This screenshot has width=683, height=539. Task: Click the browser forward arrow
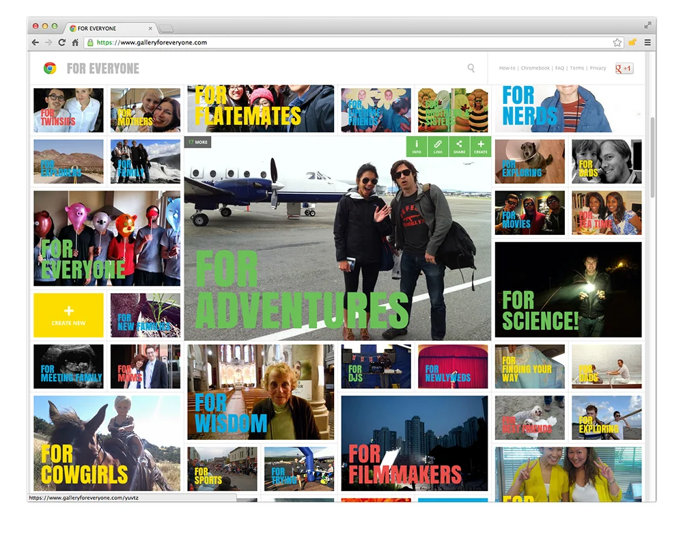pos(48,42)
